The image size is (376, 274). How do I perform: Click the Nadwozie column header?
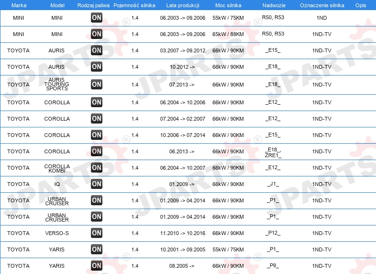pyautogui.click(x=274, y=5)
